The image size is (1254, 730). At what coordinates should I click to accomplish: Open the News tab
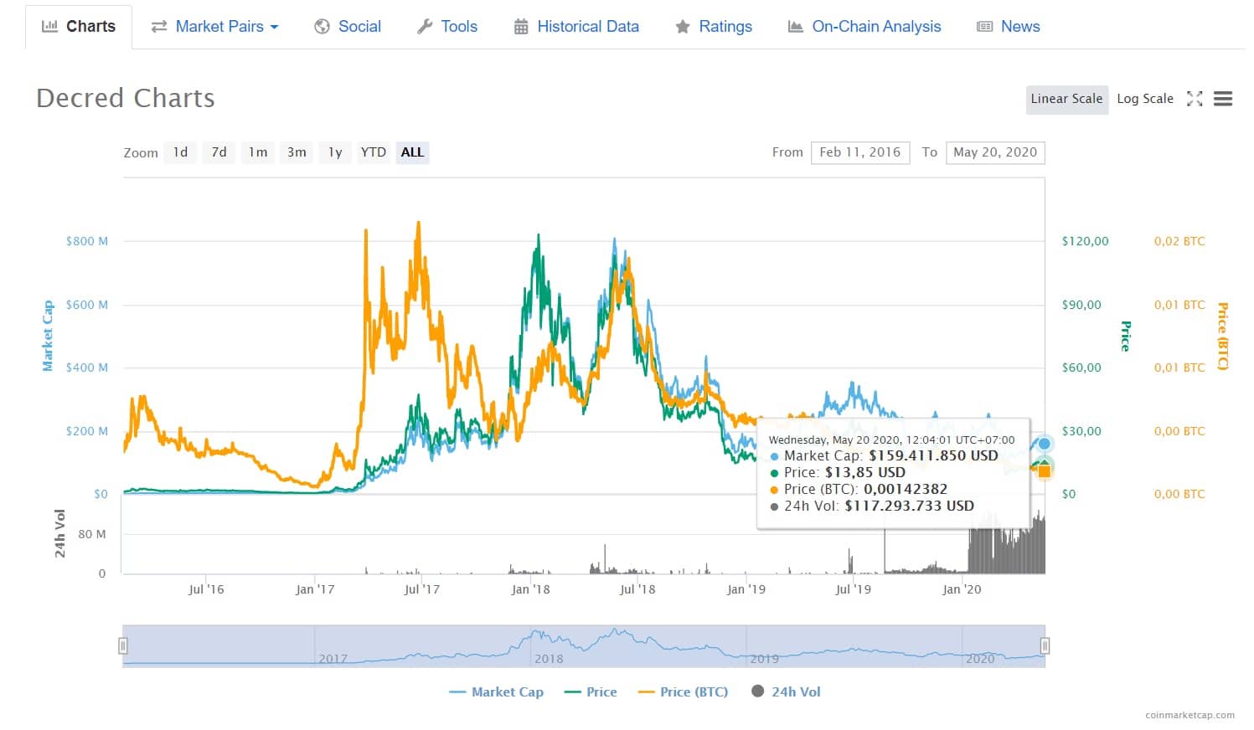1009,27
